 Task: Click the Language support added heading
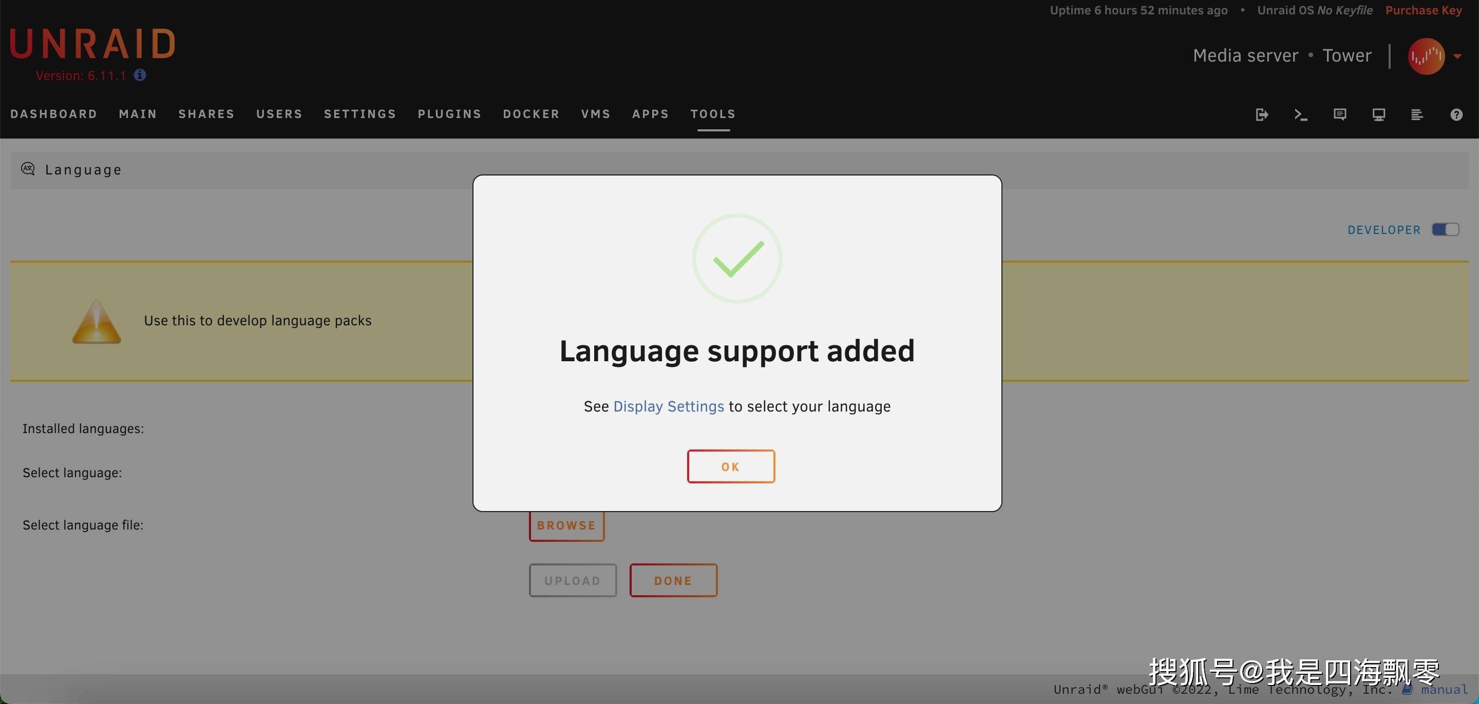coord(737,350)
